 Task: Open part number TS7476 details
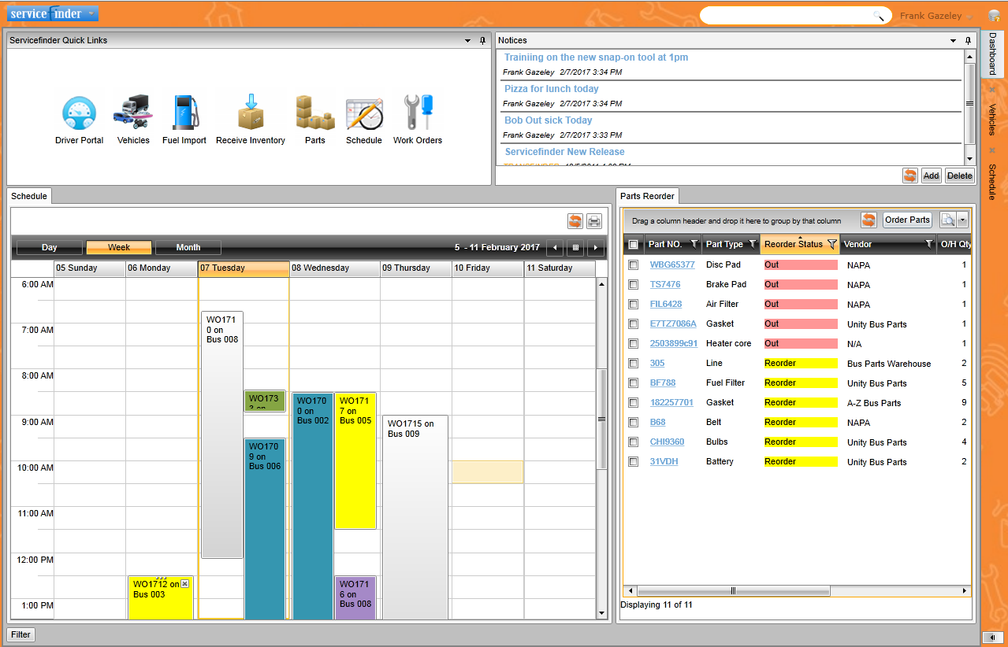(664, 284)
